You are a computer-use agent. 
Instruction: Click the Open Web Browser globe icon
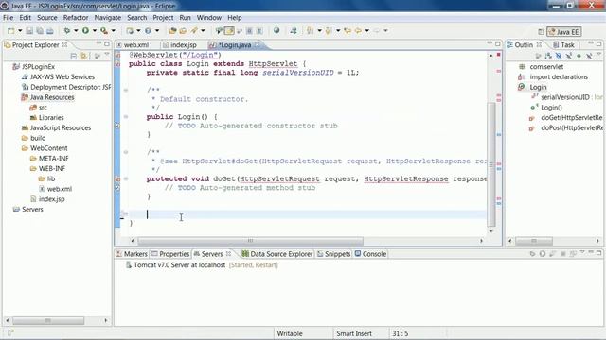[x=276, y=31]
